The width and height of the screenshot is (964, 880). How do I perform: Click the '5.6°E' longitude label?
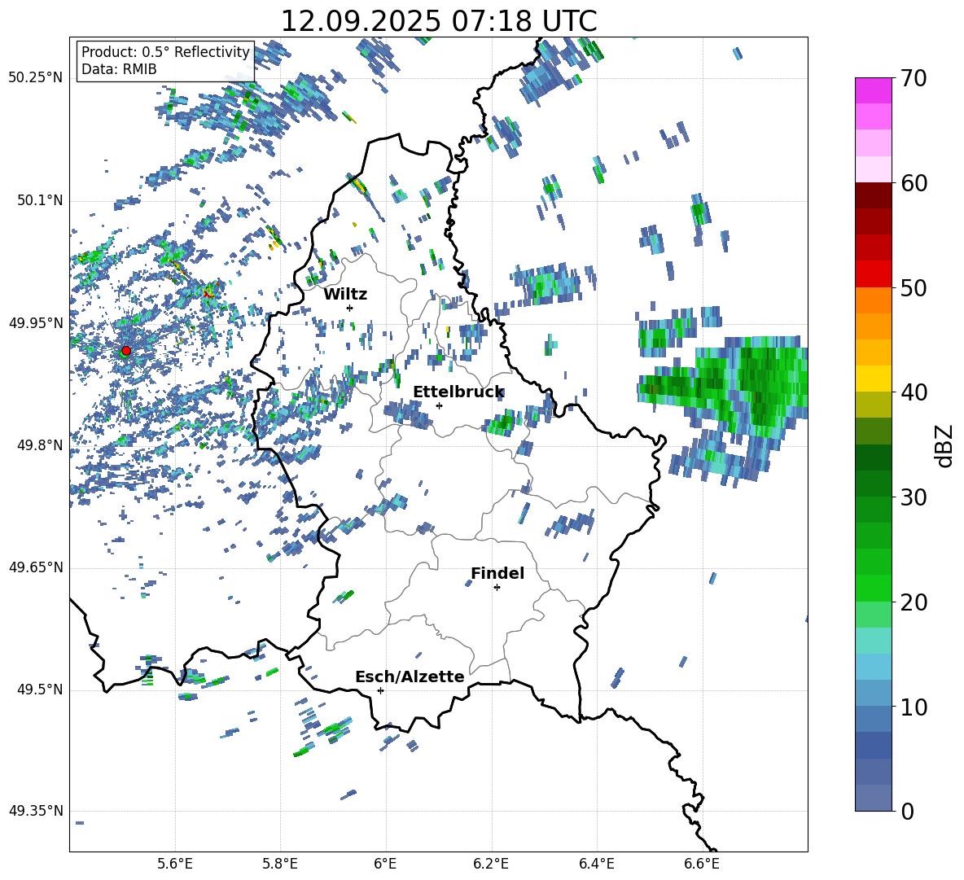point(175,864)
